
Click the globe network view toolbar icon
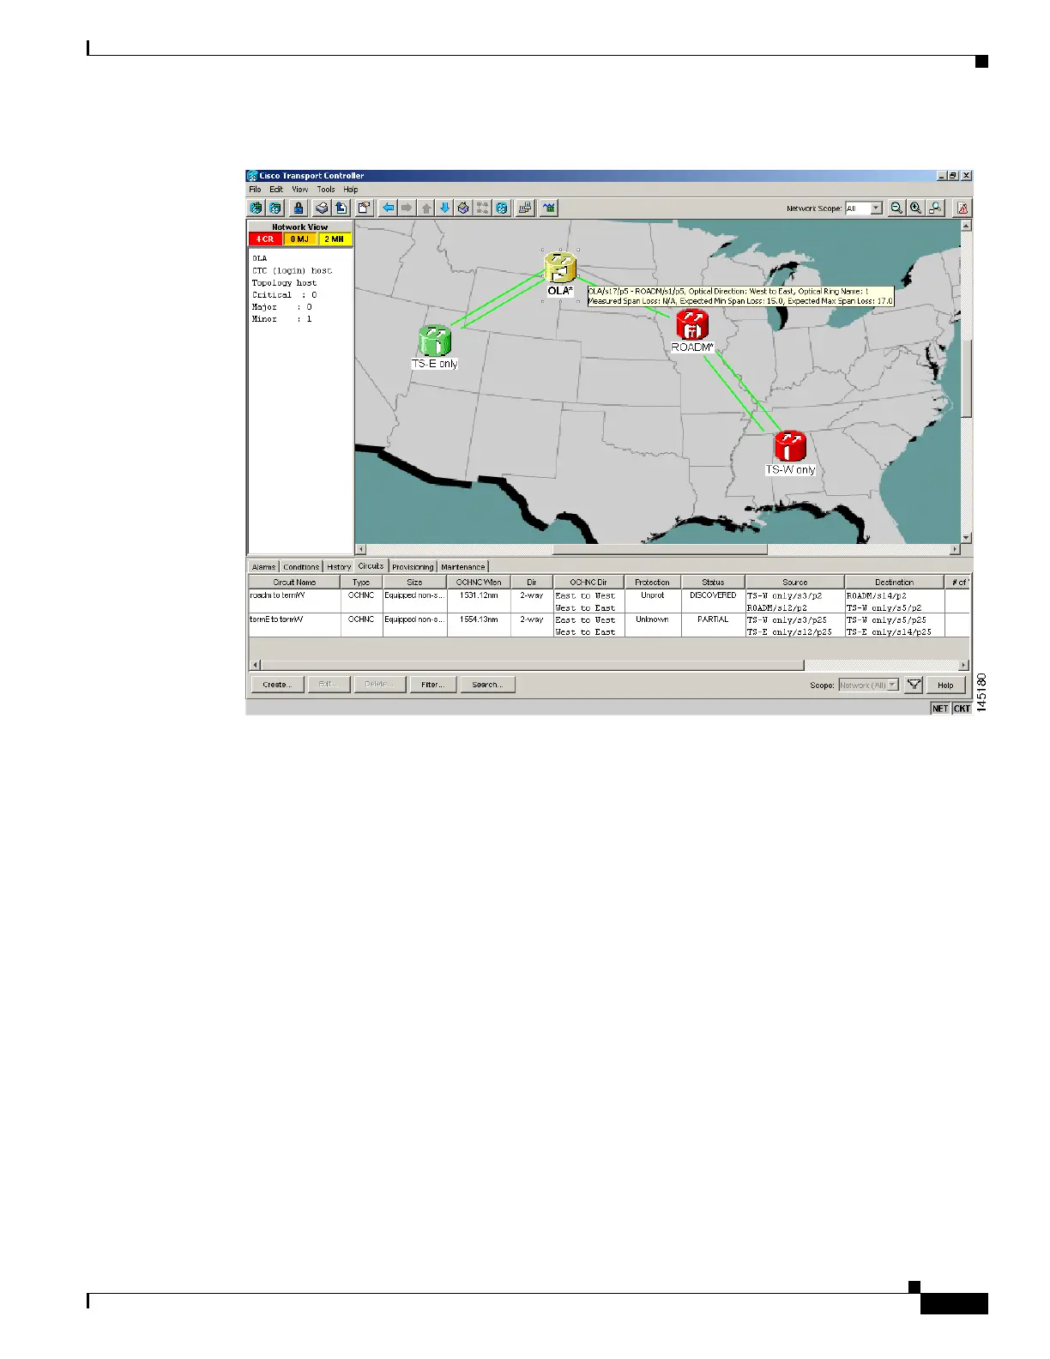pos(502,208)
